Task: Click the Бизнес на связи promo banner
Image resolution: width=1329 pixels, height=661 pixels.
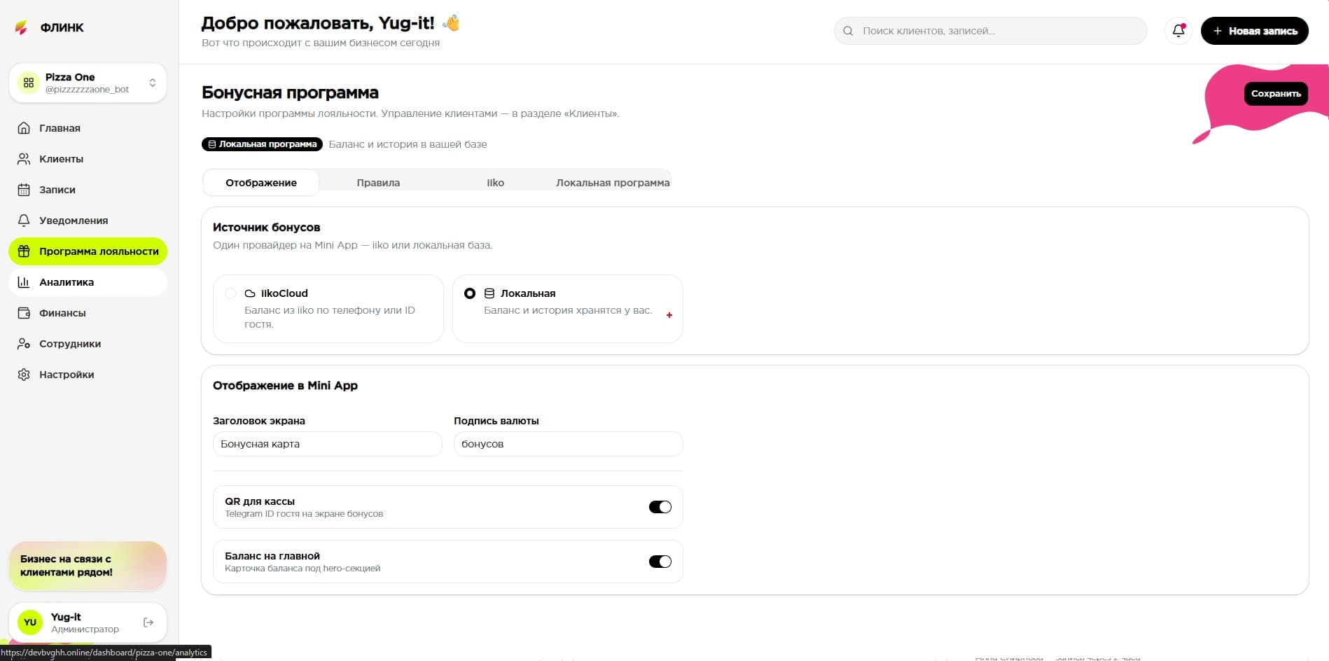Action: [88, 566]
